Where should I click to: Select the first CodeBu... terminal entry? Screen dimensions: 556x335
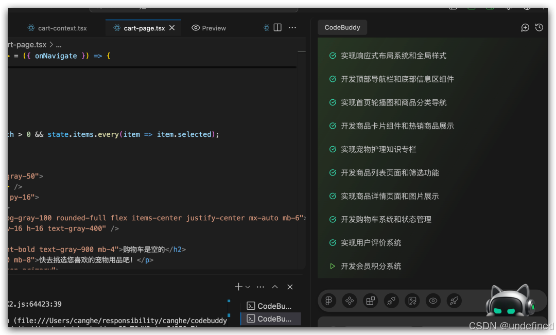tap(271, 306)
